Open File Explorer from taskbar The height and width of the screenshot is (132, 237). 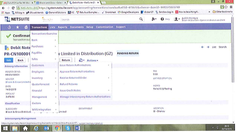tap(15, 128)
